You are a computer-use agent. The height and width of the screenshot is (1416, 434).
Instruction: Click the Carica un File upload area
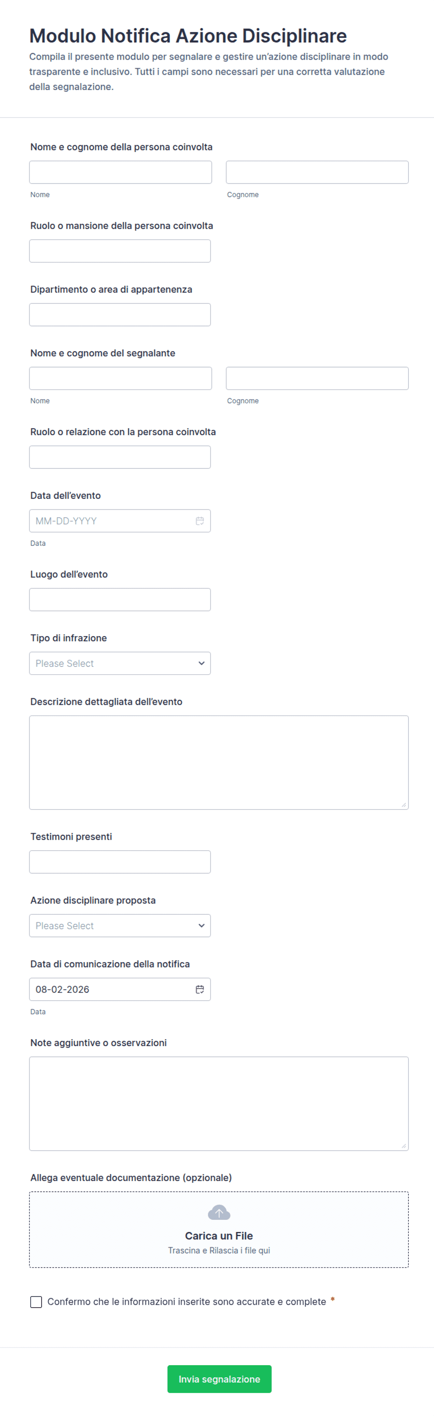point(219,1229)
